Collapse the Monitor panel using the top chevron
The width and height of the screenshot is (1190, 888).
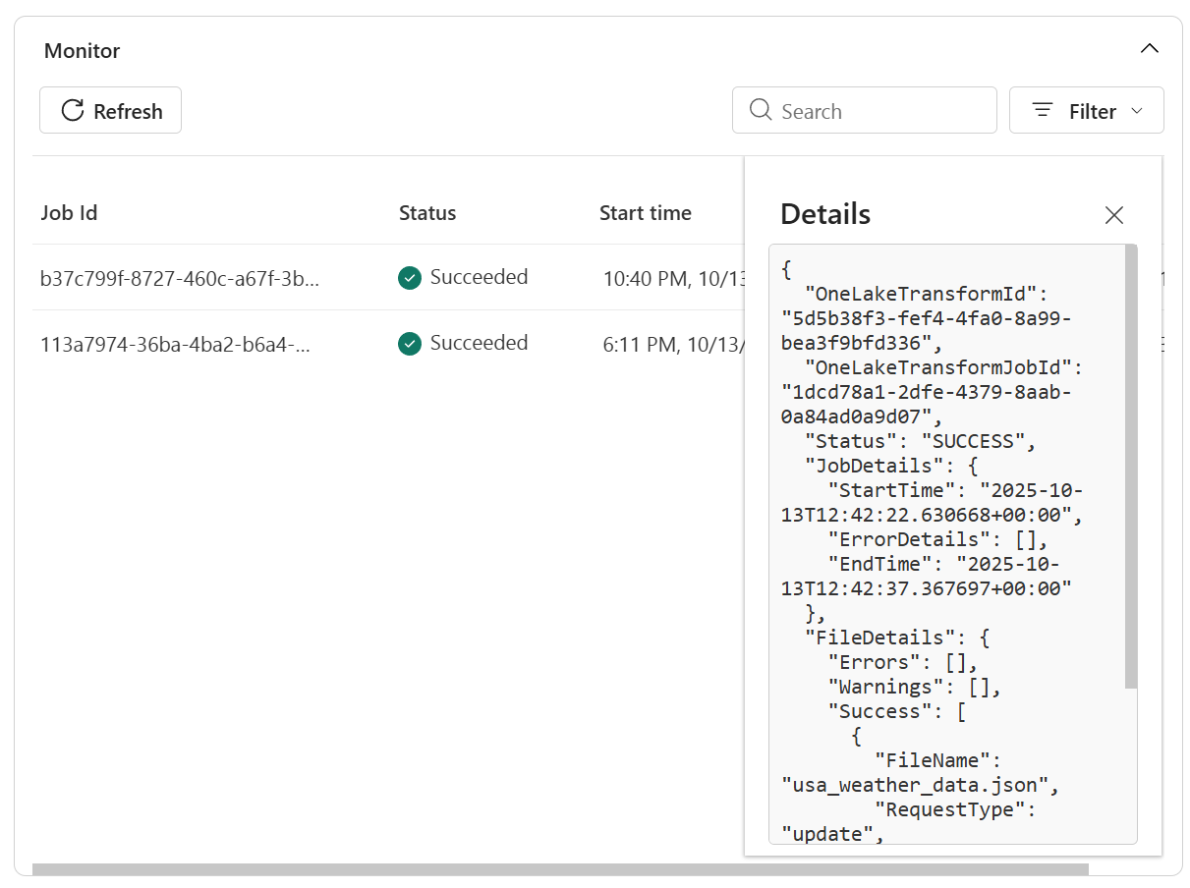1149,47
